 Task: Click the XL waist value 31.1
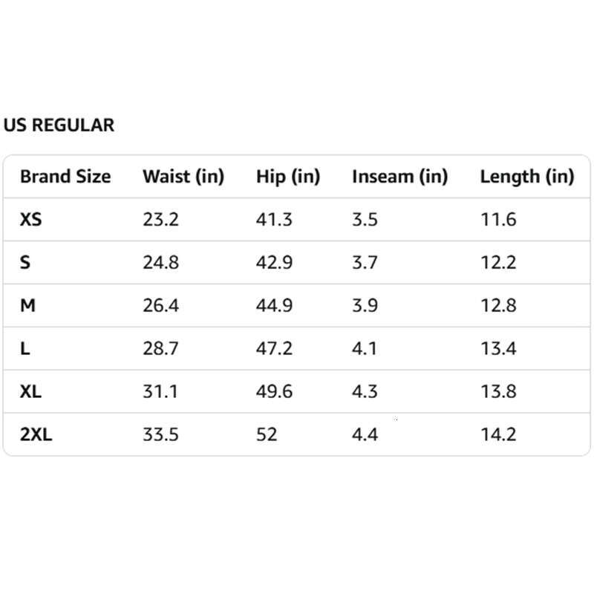[x=160, y=391]
